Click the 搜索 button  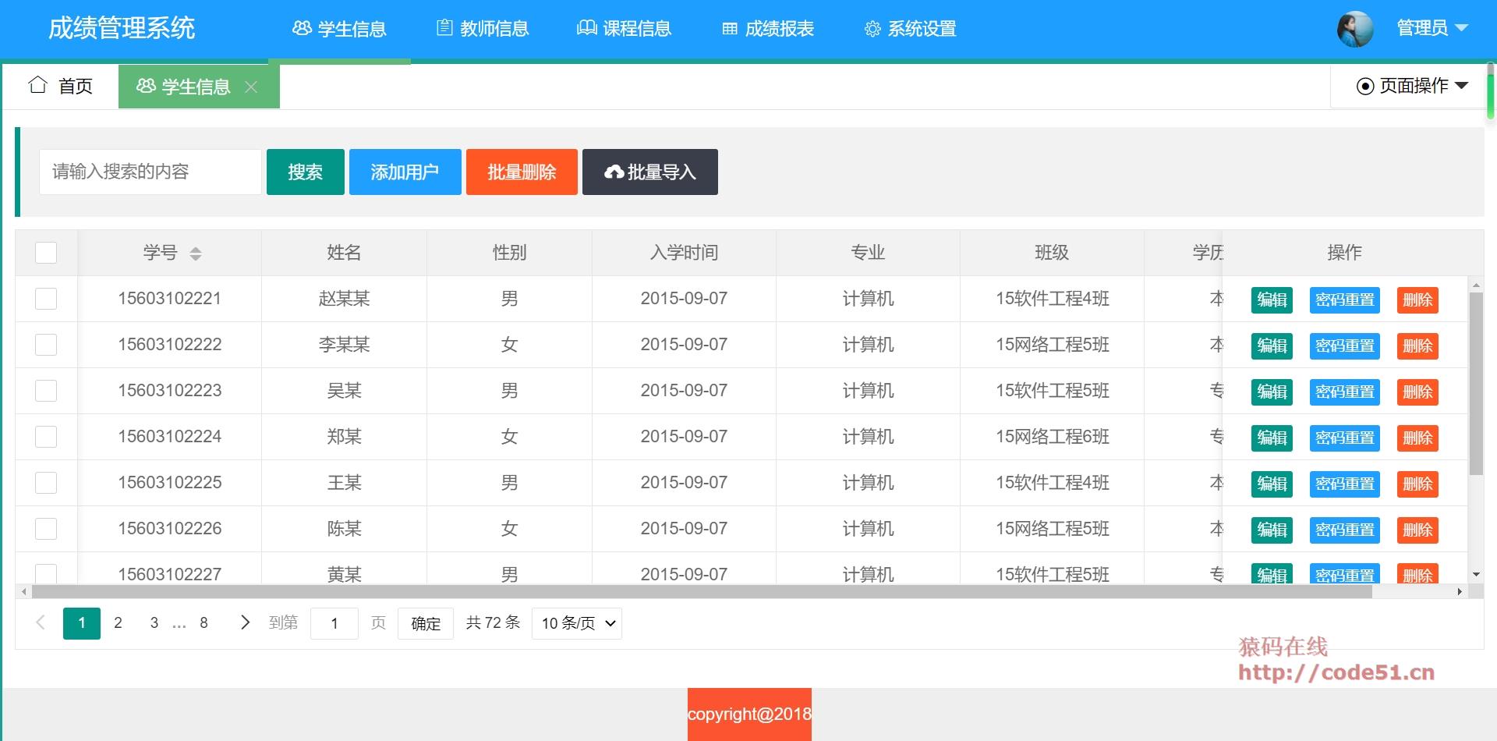tap(306, 172)
